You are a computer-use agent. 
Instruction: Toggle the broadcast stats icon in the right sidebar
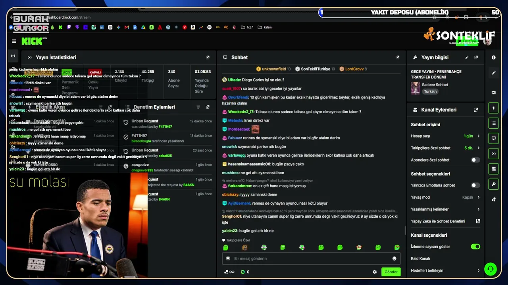[x=494, y=154]
